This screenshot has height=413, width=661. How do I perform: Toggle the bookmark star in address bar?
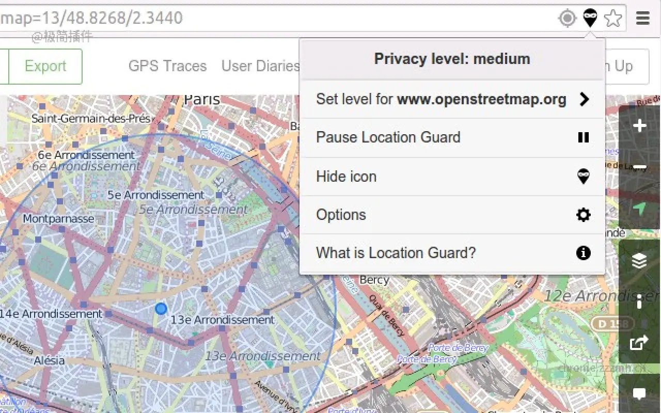pos(613,18)
